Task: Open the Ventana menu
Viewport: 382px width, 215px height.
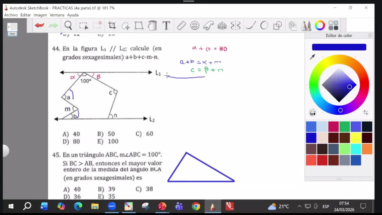Action: 57,15
